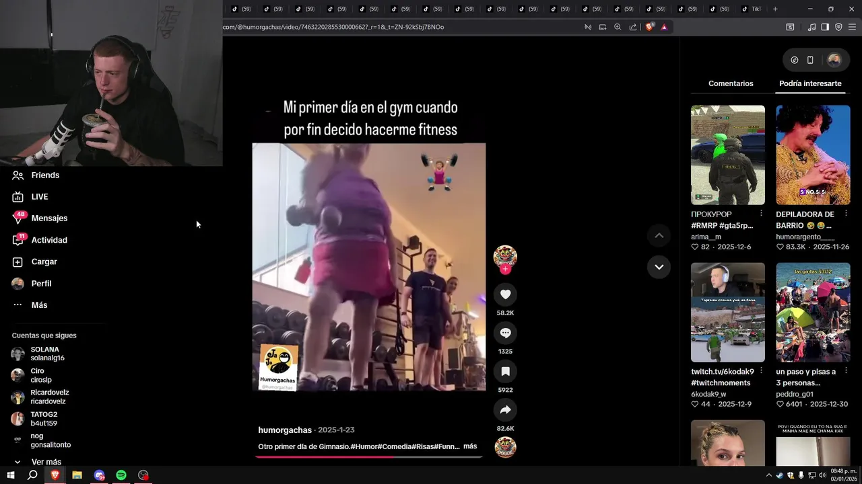The width and height of the screenshot is (862, 484).
Task: Open the new tab plus button
Action: point(775,9)
